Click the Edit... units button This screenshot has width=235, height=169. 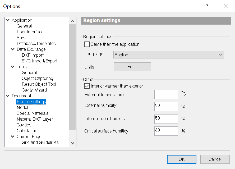click(x=132, y=67)
